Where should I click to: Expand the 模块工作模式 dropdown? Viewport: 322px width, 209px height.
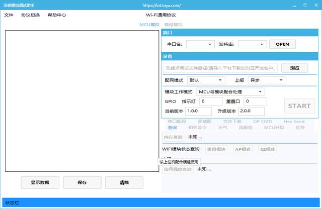(x=230, y=91)
